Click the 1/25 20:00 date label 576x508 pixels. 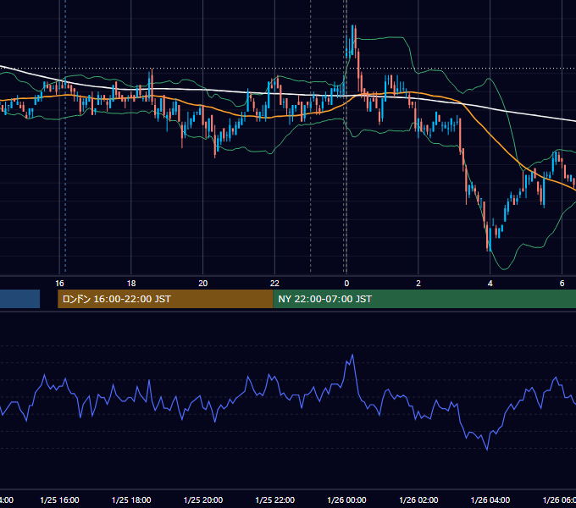(203, 500)
